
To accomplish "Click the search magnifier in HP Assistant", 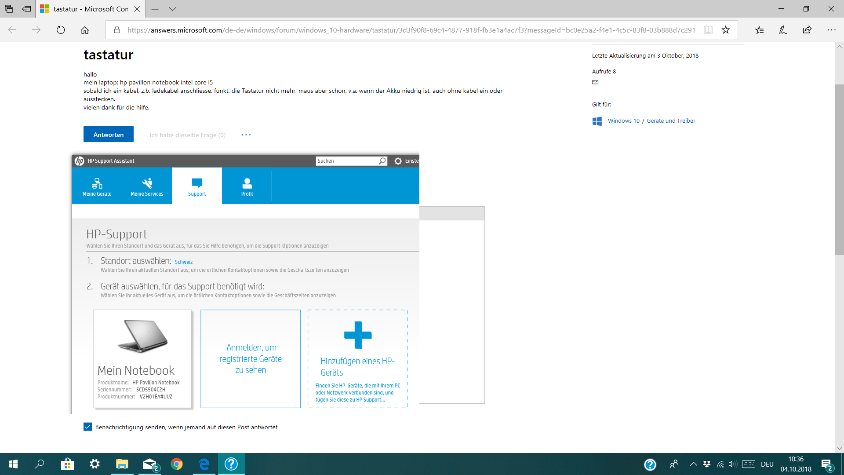I will pyautogui.click(x=382, y=161).
